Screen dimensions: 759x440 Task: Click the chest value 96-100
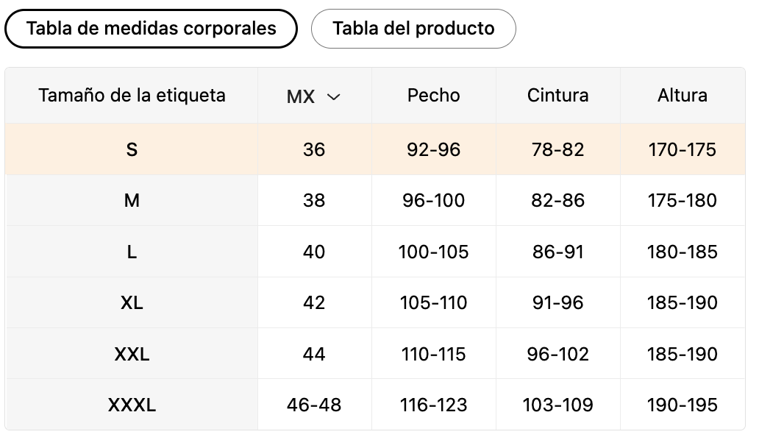click(434, 200)
